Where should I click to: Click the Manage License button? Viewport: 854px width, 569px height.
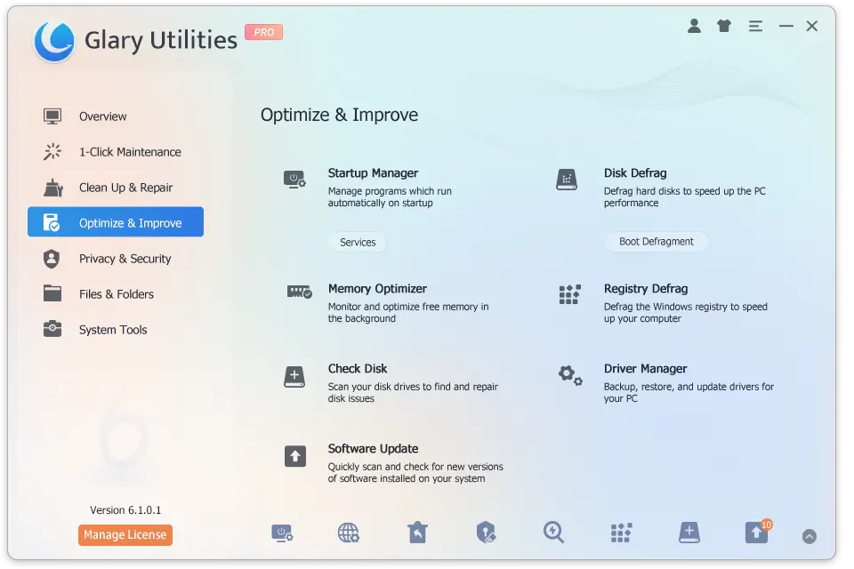[125, 534]
